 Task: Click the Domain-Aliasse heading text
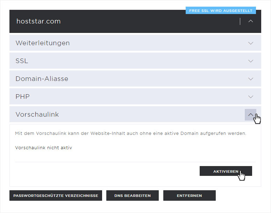[x=42, y=79]
